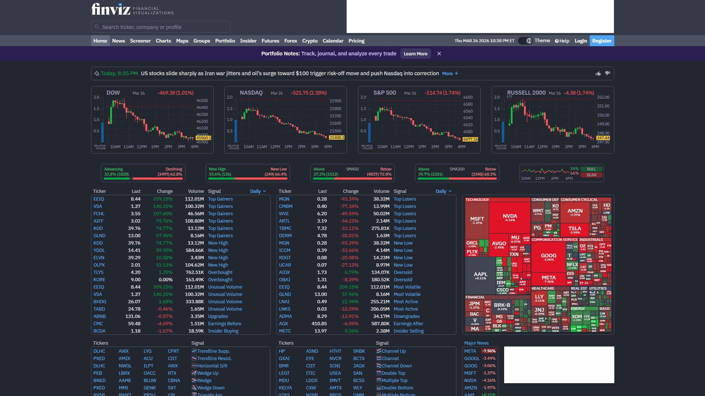The width and height of the screenshot is (705, 396).
Task: Click the sparkle icon beside the news story
Action: (96, 73)
